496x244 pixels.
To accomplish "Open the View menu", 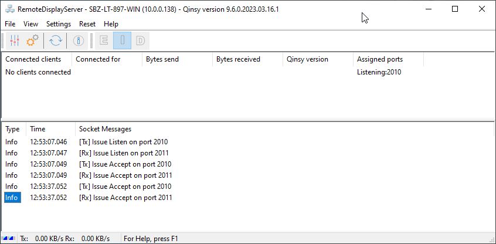I will [31, 24].
